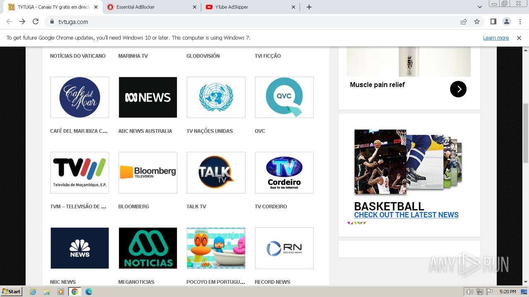
Task: Open Microsoft Edge from the taskbar
Action: [x=89, y=292]
